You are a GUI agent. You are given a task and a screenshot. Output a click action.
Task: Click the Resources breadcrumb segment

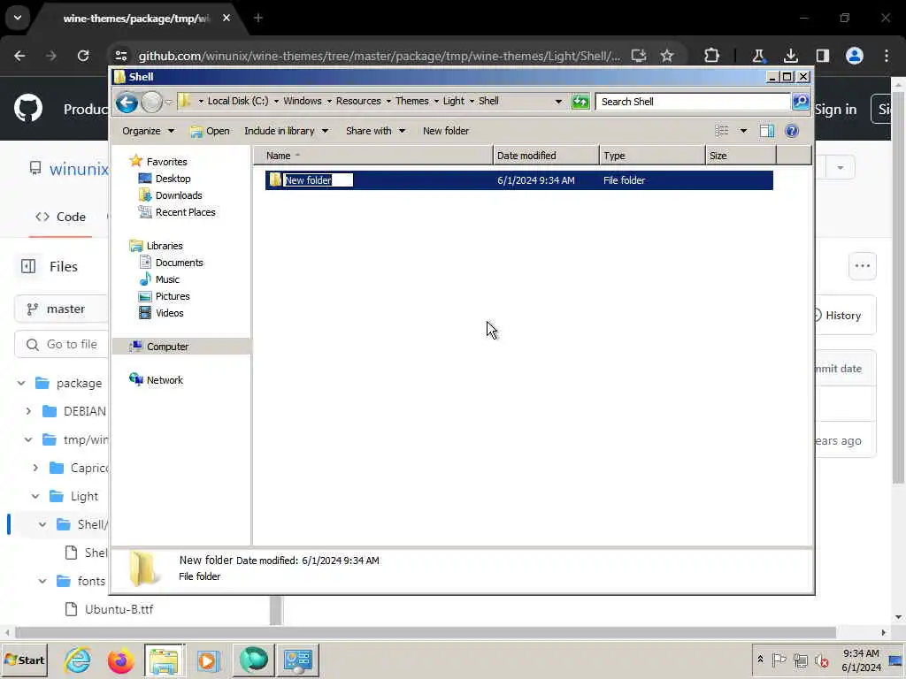[x=358, y=101]
